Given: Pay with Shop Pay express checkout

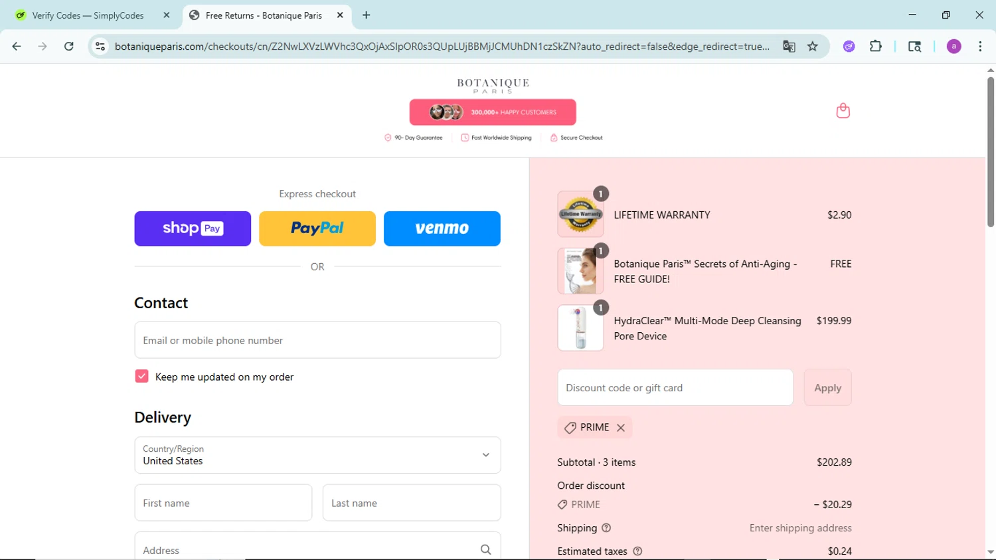Looking at the screenshot, I should [193, 229].
